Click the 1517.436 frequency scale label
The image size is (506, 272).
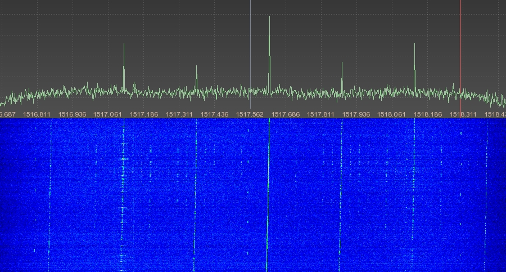[214, 114]
